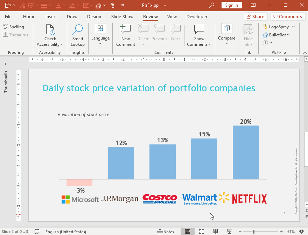Toggle Normal view button in status bar
The image size is (308, 235).
click(x=188, y=232)
